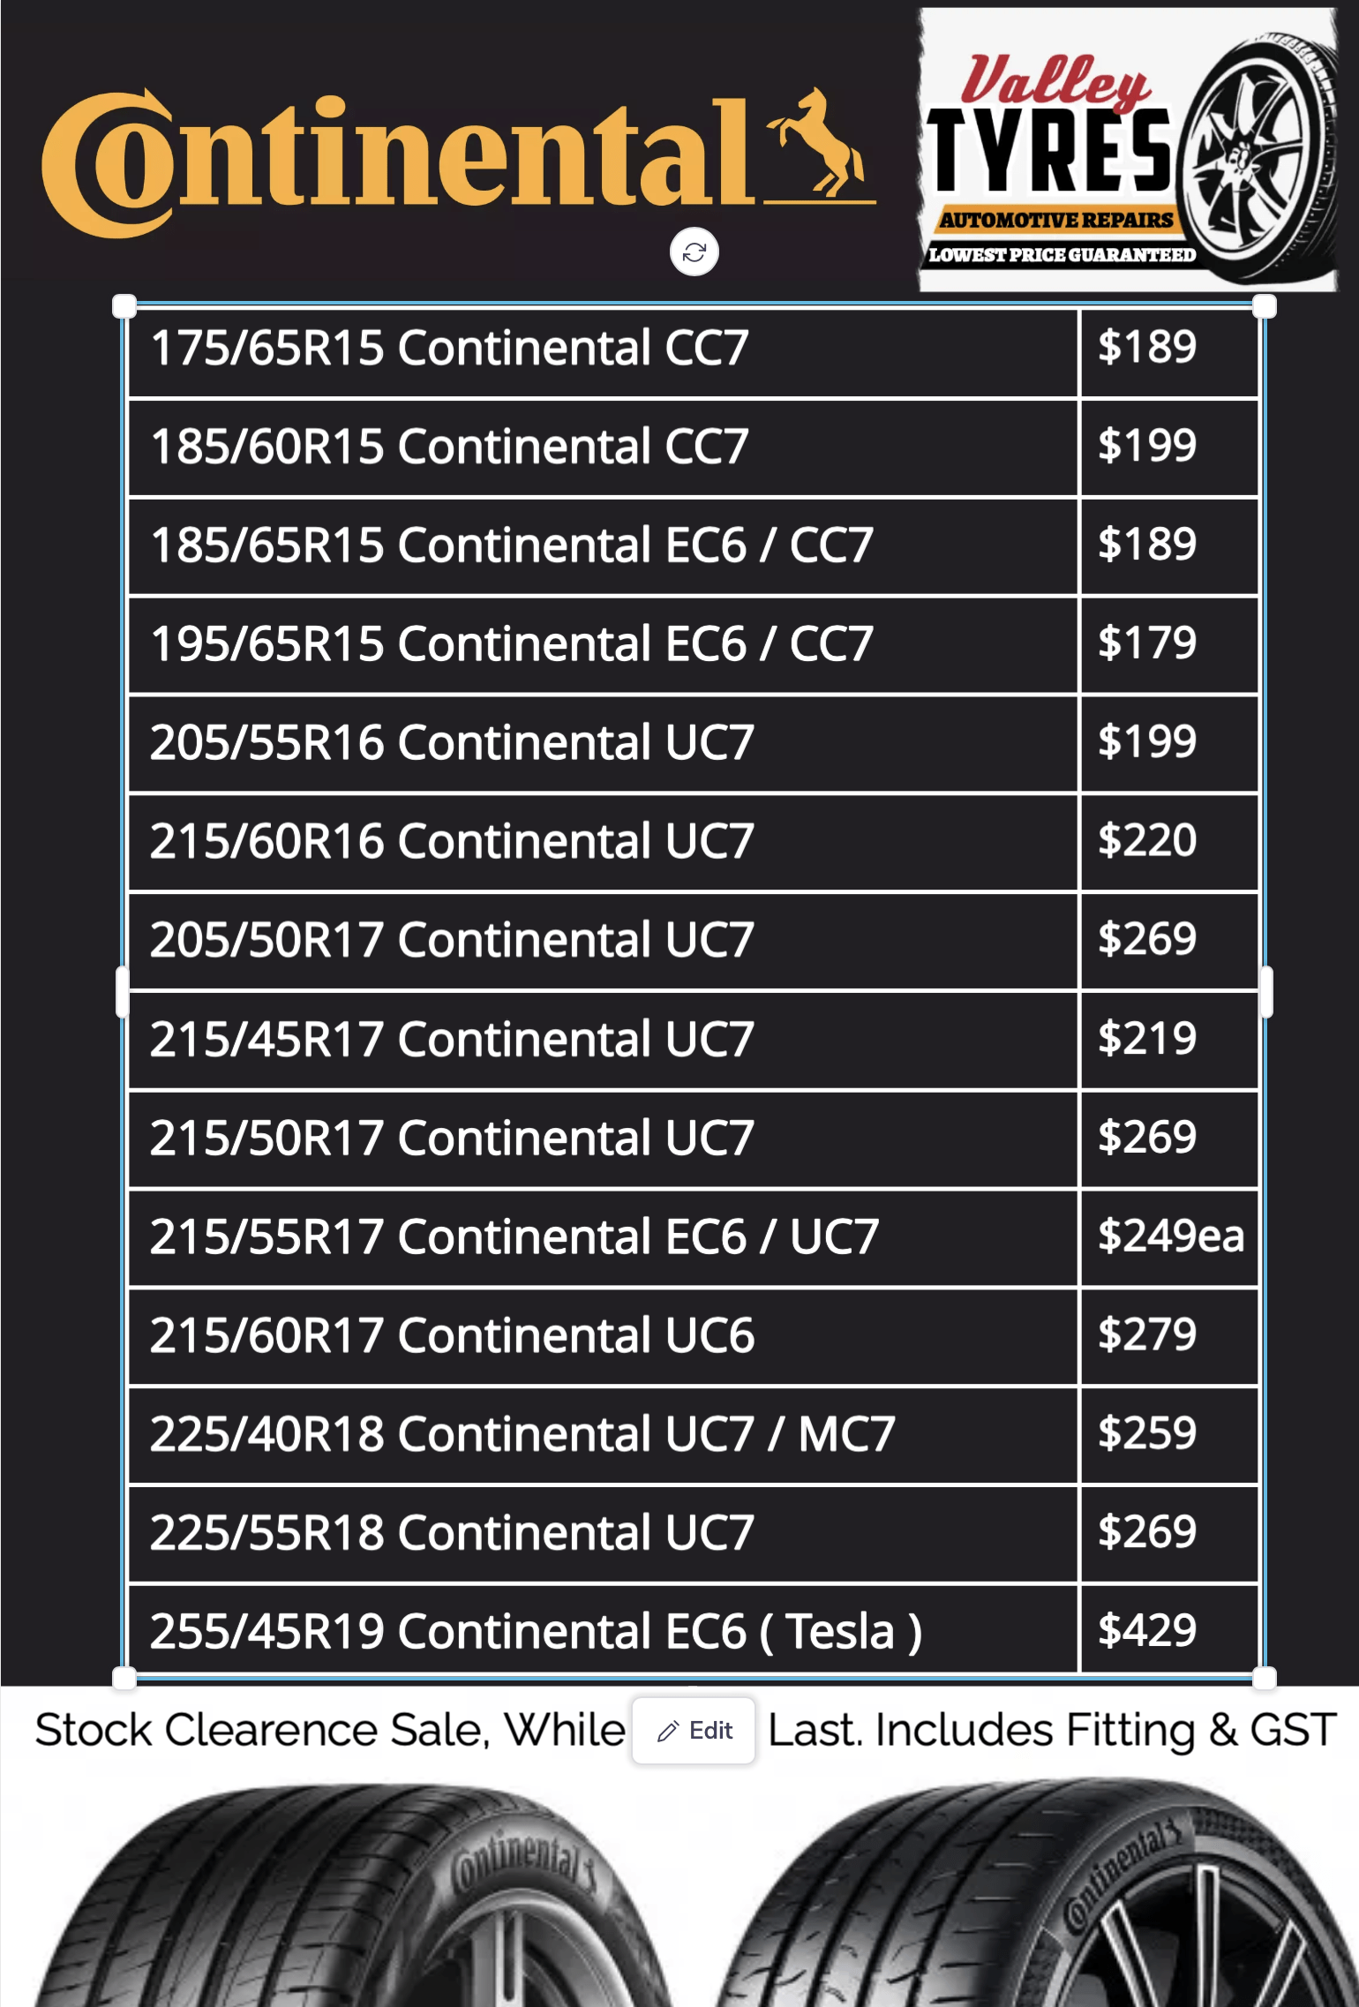Image resolution: width=1359 pixels, height=2007 pixels.
Task: Select the left tyre photo at bottom
Action: tap(344, 1898)
